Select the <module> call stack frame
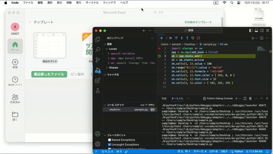This screenshot has height=154, width=273. 130,110
